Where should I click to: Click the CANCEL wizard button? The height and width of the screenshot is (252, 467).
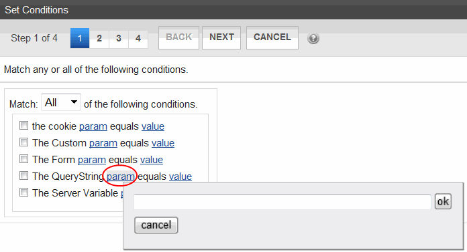pyautogui.click(x=272, y=37)
